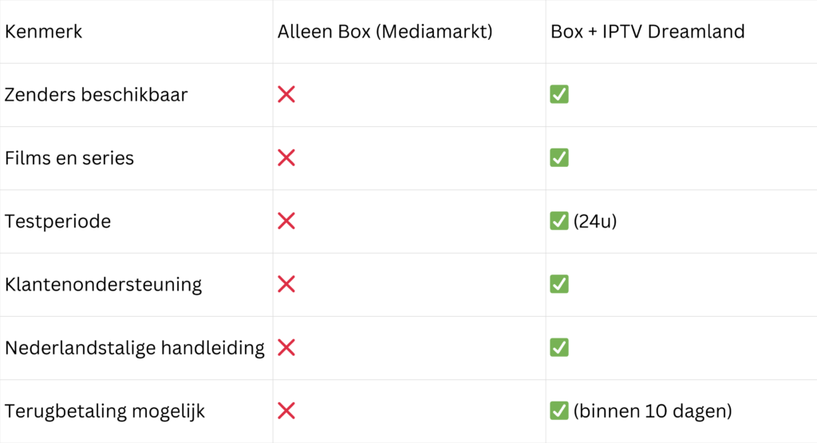
Task: Click the red cross for Nederlandstalige handleiding
Action: [286, 348]
